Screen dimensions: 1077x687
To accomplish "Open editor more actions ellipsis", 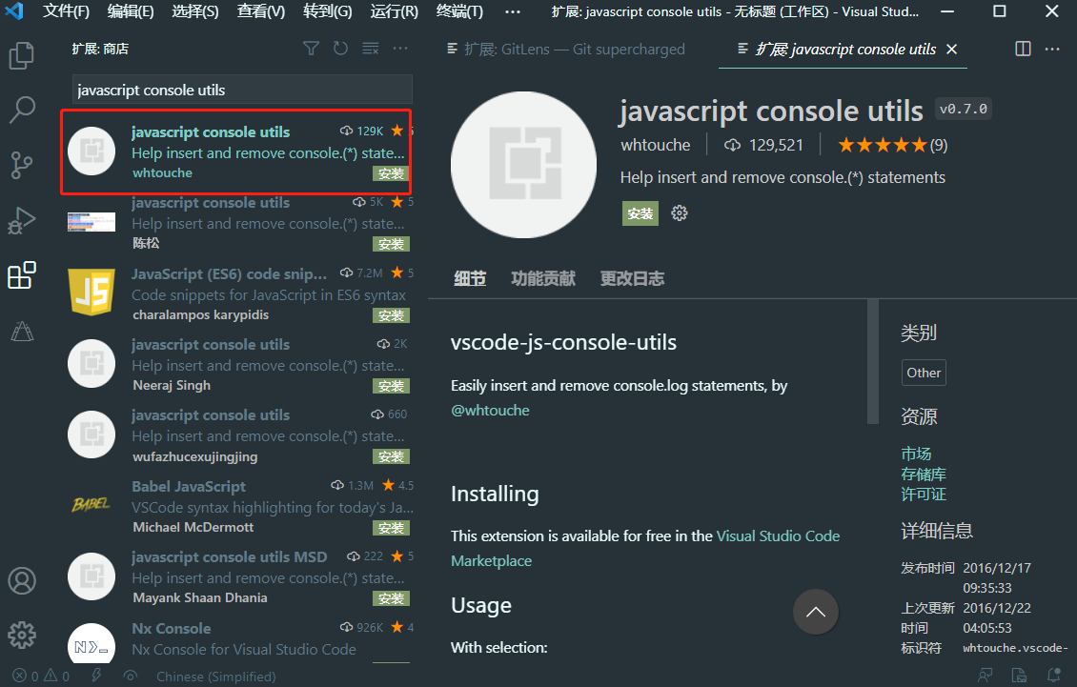I will tap(1052, 49).
